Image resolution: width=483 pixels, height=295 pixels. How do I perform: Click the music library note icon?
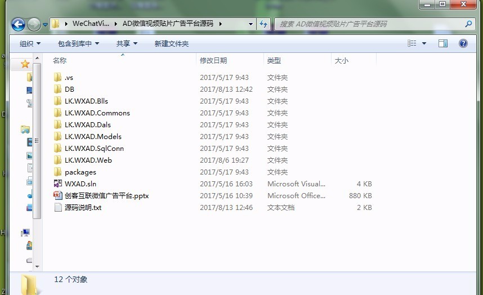click(x=30, y=195)
